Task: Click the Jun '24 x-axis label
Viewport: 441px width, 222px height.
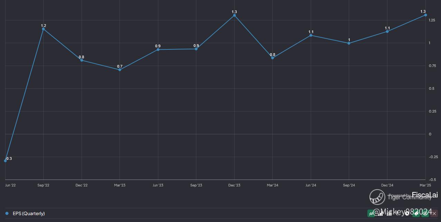Action: point(311,185)
